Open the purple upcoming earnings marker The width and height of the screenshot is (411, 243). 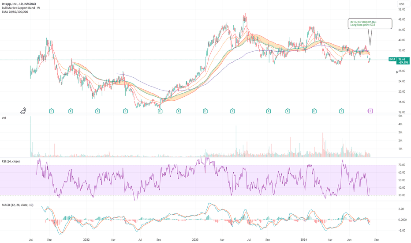tap(370, 111)
